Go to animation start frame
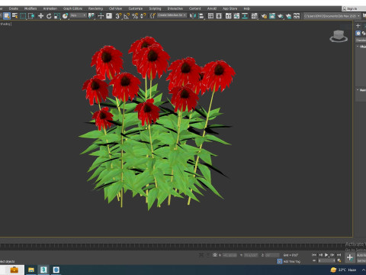This screenshot has width=366, height=275. point(314,254)
